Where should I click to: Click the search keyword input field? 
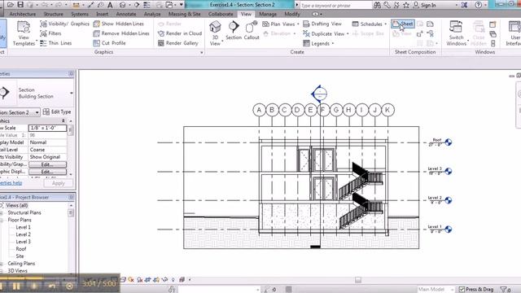click(335, 6)
